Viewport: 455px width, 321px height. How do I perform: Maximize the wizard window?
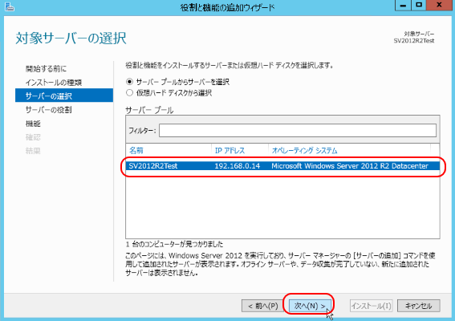pos(418,6)
